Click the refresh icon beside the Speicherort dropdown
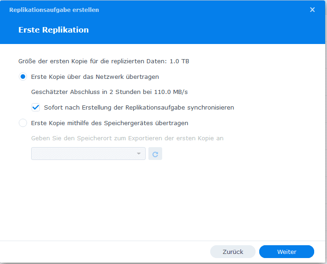 pos(155,154)
